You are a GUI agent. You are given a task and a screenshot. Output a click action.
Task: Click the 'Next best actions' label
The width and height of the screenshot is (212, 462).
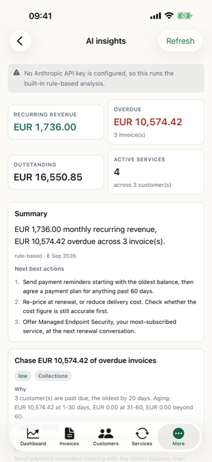(x=40, y=269)
